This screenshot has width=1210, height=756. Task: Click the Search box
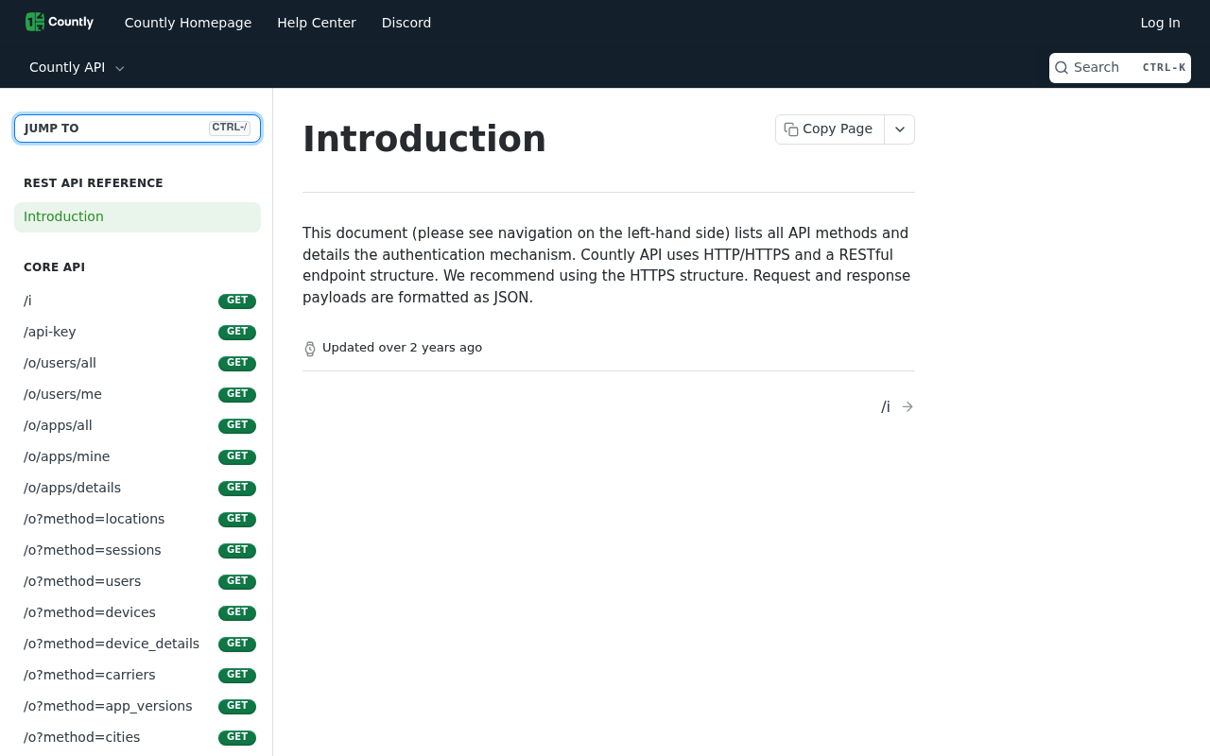pyautogui.click(x=1120, y=68)
